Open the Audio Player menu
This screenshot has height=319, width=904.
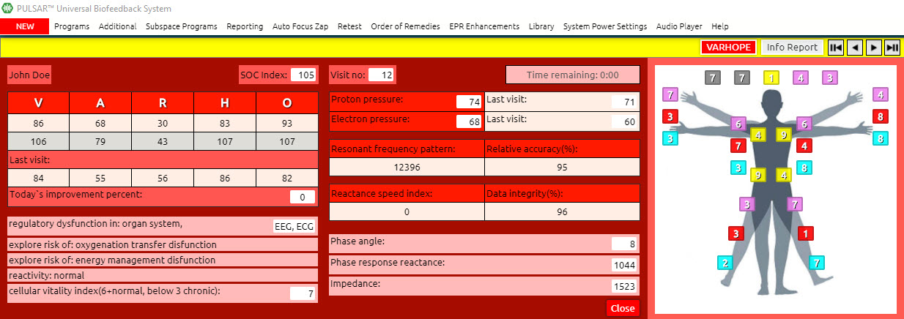coord(679,26)
